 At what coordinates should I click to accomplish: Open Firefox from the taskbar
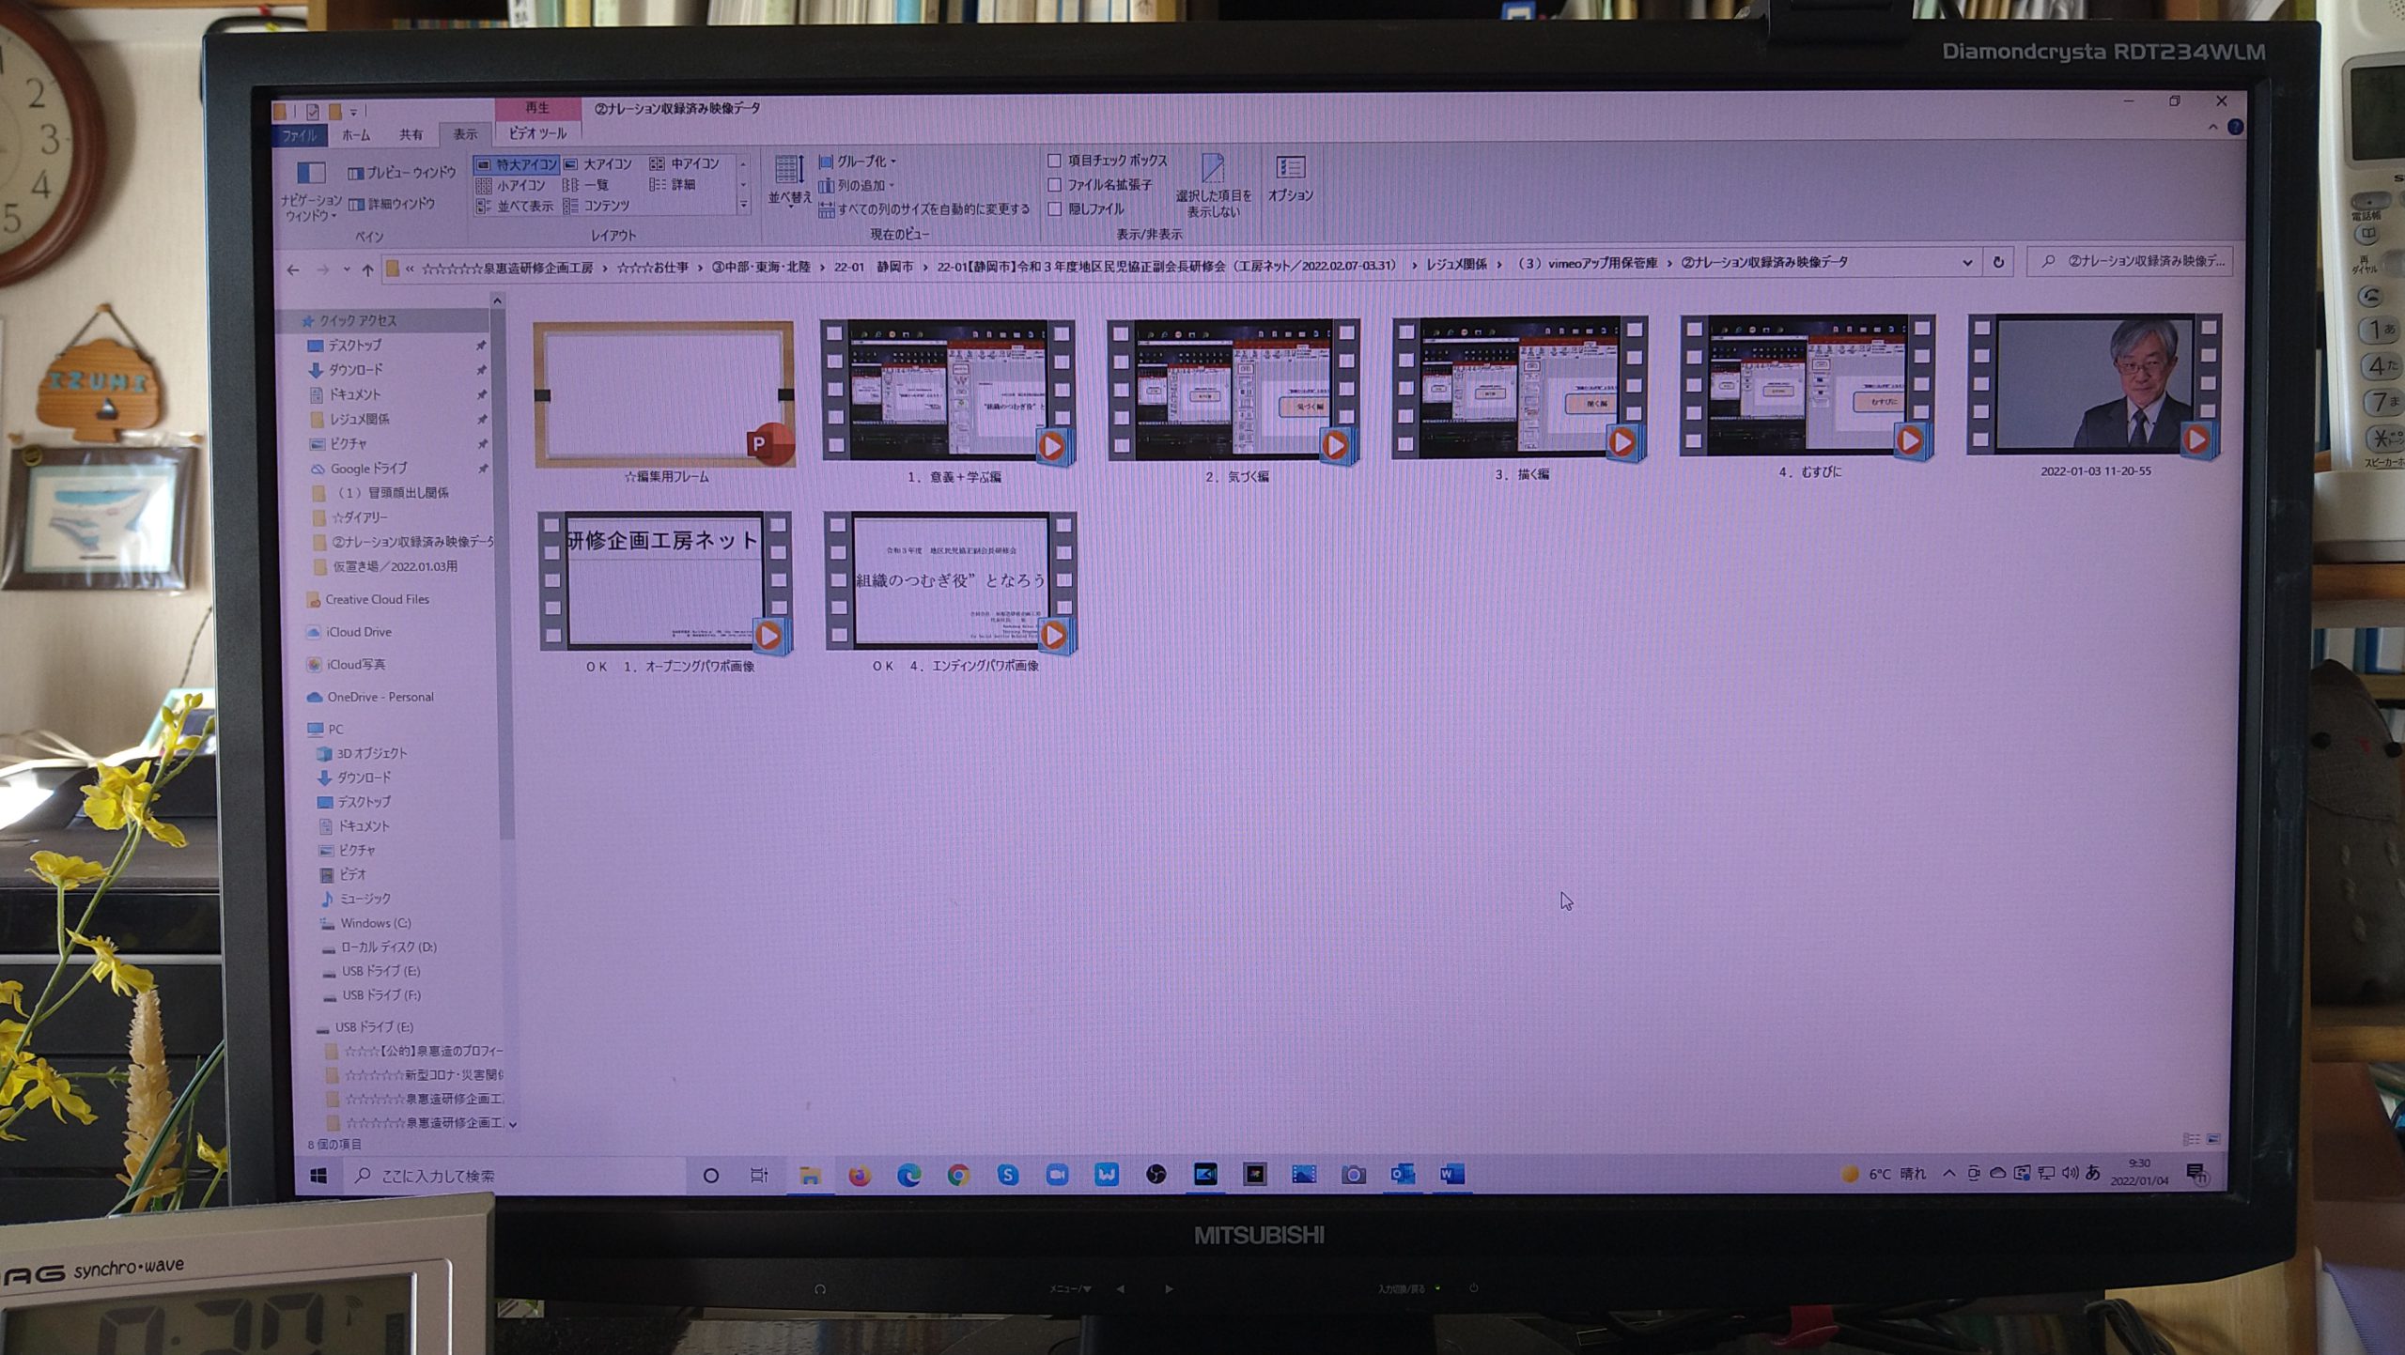pyautogui.click(x=859, y=1176)
